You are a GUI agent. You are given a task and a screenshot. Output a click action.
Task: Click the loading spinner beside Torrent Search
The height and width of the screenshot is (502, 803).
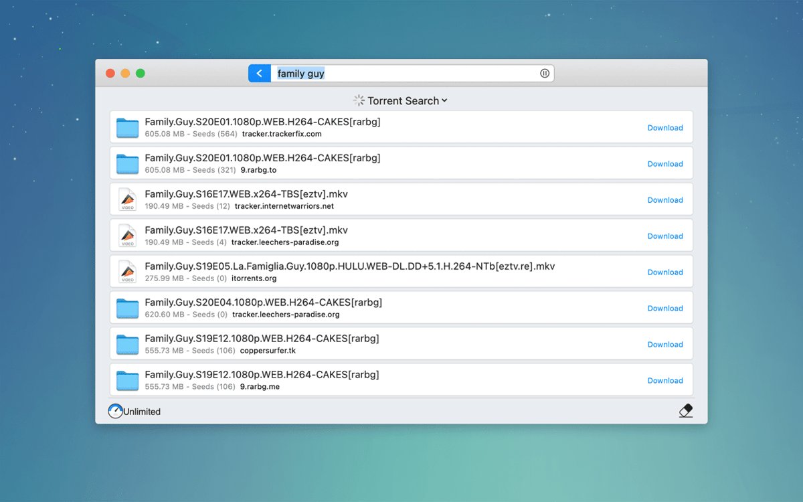point(359,101)
